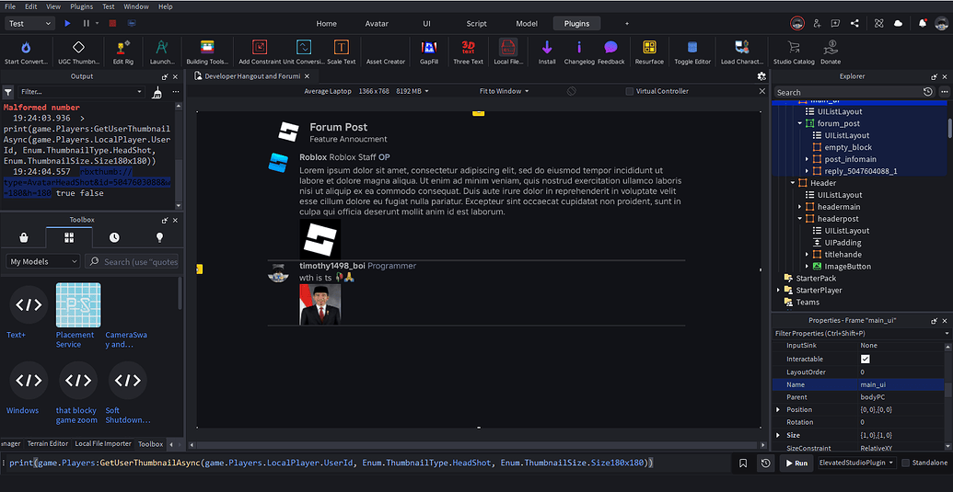Image resolution: width=953 pixels, height=492 pixels.
Task: Collapse the forum_post tree node
Action: [801, 124]
